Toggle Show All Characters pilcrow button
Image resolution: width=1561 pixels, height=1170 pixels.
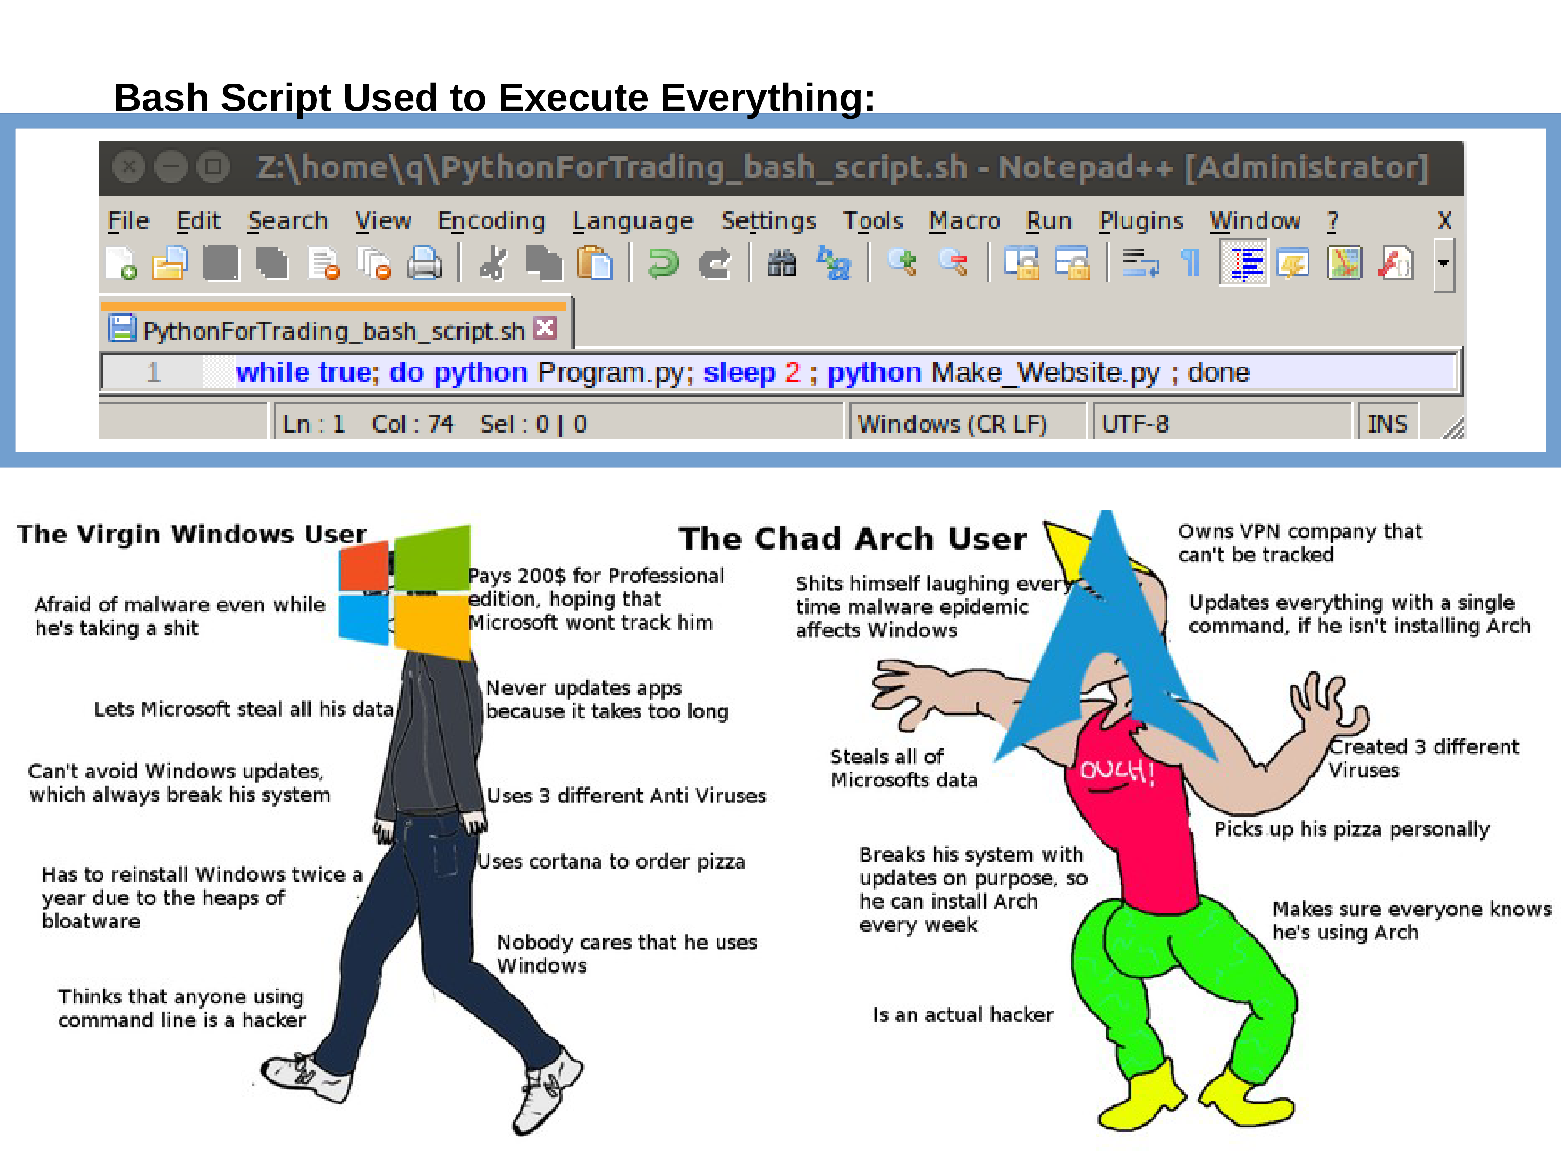pyautogui.click(x=1190, y=263)
